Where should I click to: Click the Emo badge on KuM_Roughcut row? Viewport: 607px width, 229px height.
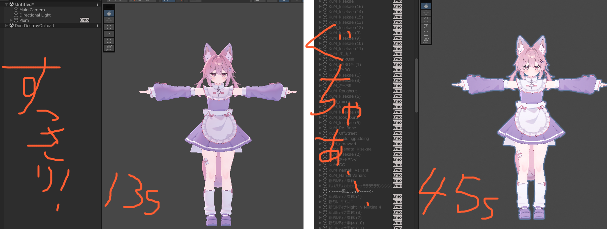point(397,91)
